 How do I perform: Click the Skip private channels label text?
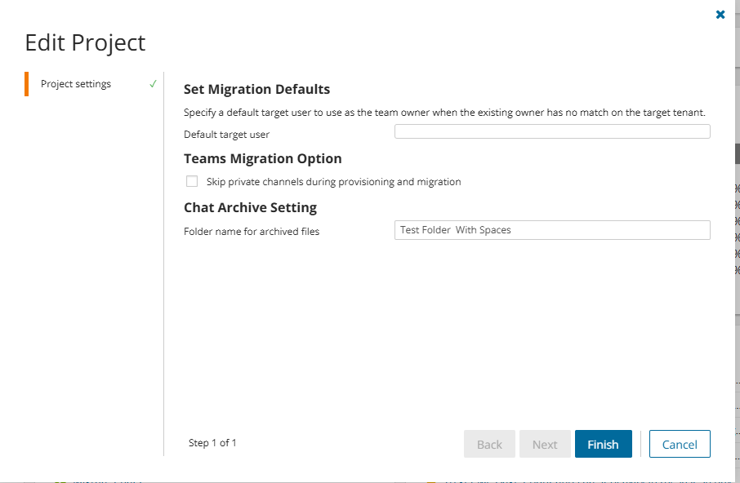(x=333, y=182)
